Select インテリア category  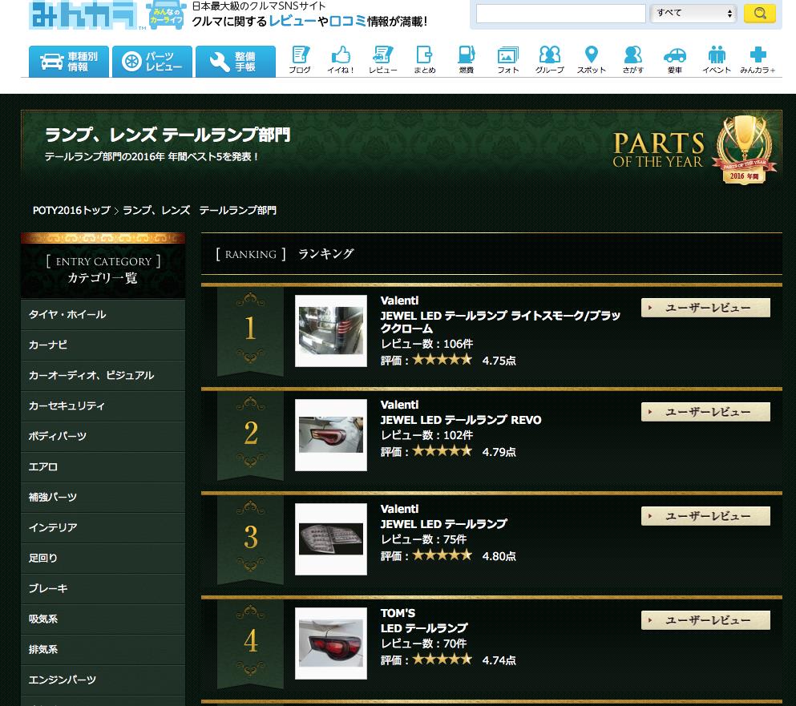[x=103, y=528]
